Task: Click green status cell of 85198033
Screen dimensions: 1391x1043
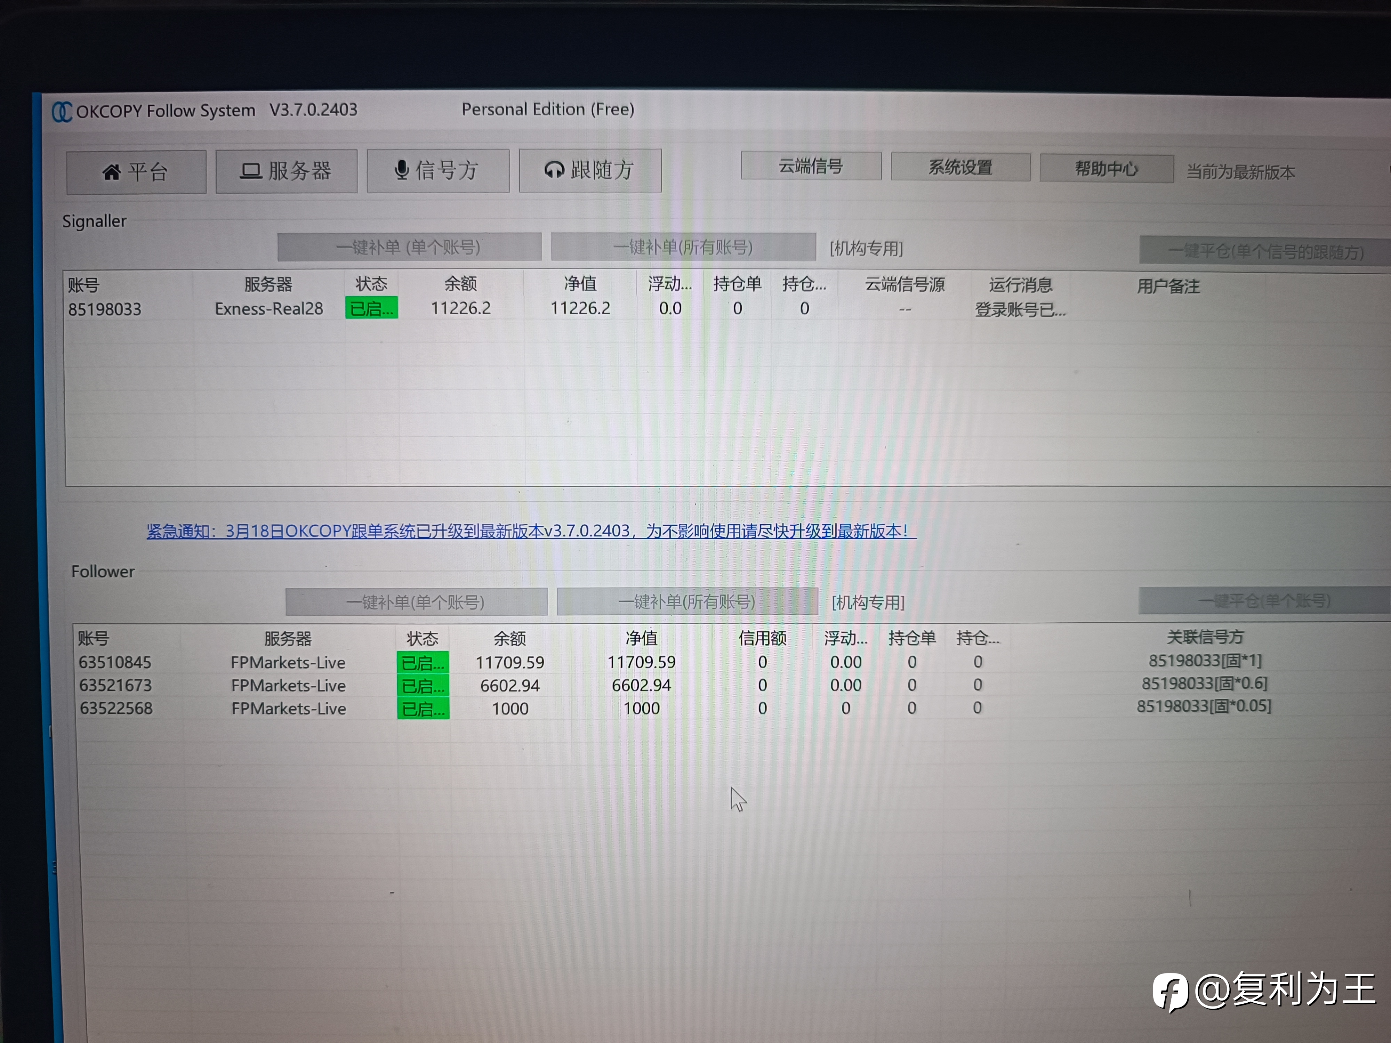Action: tap(371, 308)
